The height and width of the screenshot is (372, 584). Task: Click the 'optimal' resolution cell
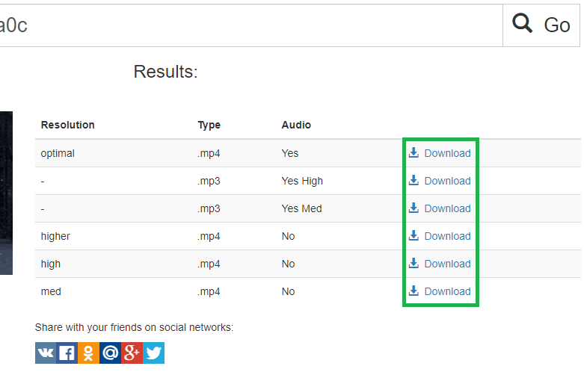click(x=58, y=153)
